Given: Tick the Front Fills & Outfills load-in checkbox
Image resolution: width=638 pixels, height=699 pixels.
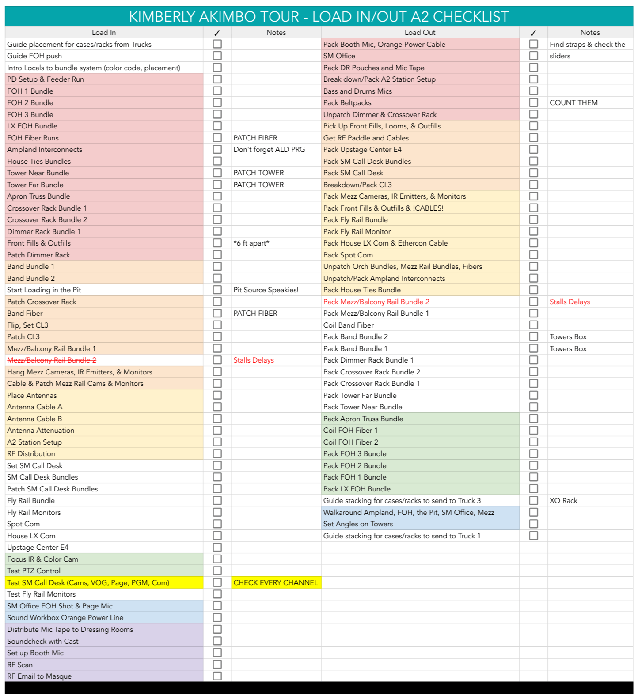Looking at the screenshot, I should click(x=217, y=243).
